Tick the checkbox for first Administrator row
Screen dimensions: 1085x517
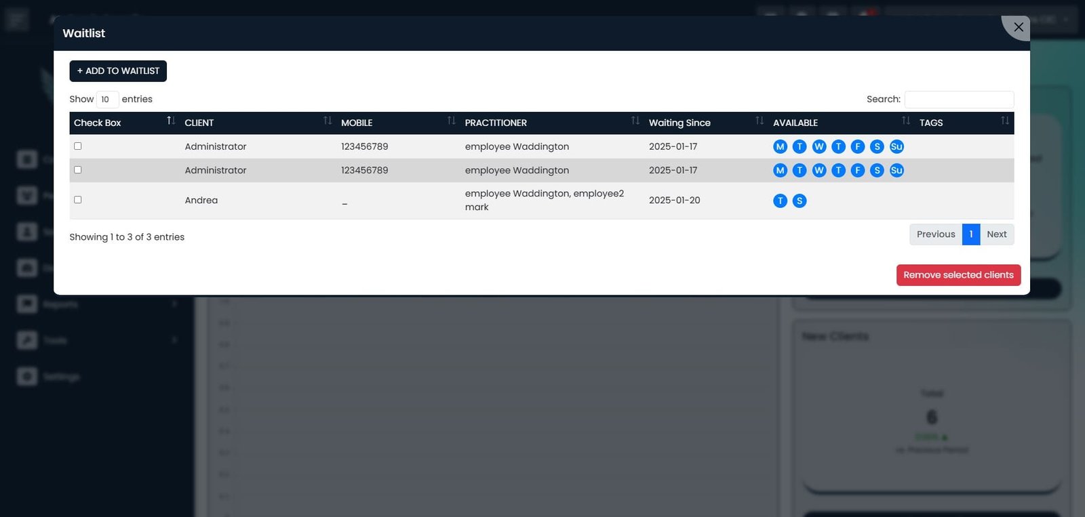[x=78, y=146]
